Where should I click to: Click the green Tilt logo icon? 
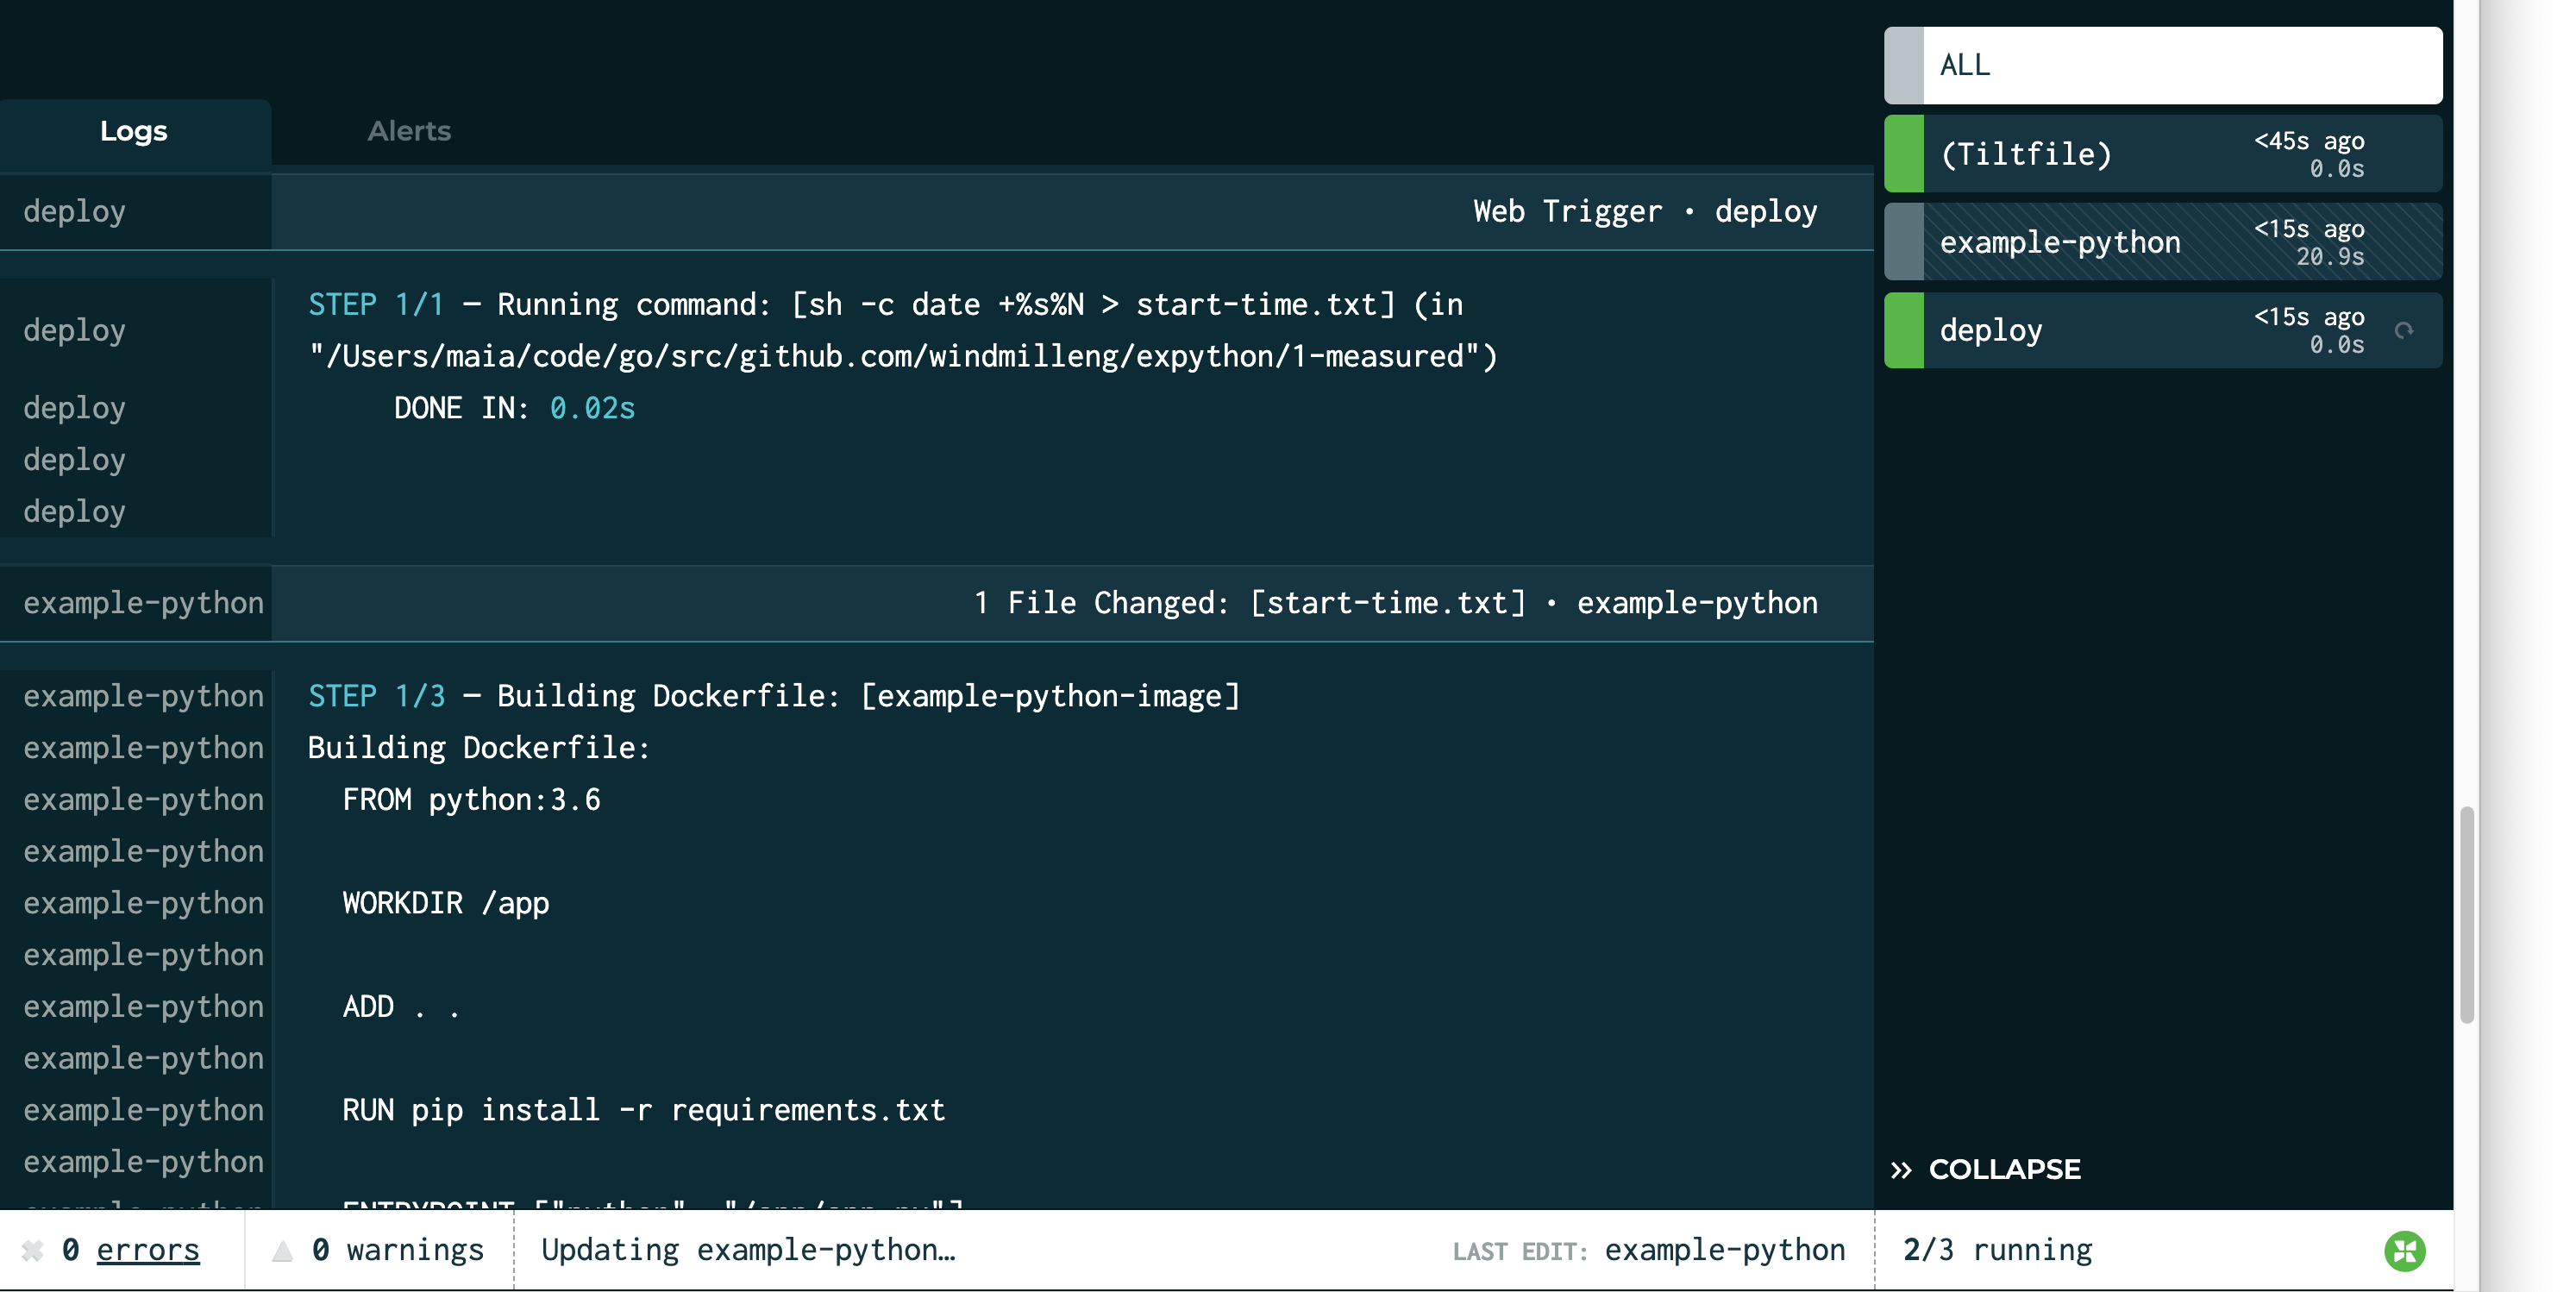[2405, 1251]
